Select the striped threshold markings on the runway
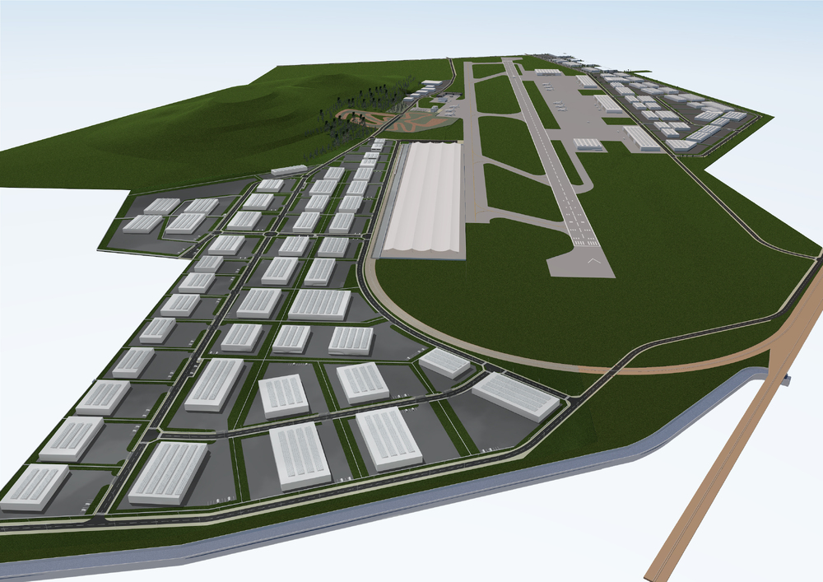Screen dimensions: 823x582 click(585, 242)
